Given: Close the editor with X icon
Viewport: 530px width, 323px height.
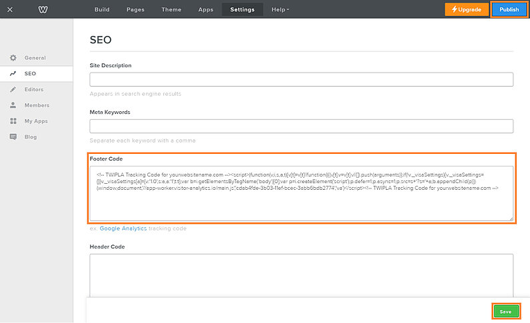Looking at the screenshot, I should tap(9, 9).
